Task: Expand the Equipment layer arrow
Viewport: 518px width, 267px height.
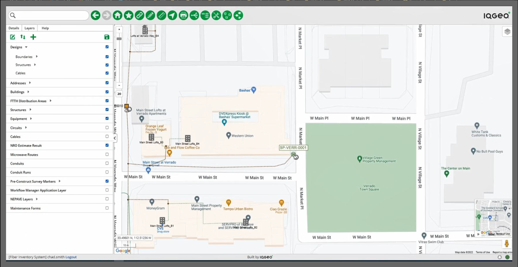Action: coord(31,119)
